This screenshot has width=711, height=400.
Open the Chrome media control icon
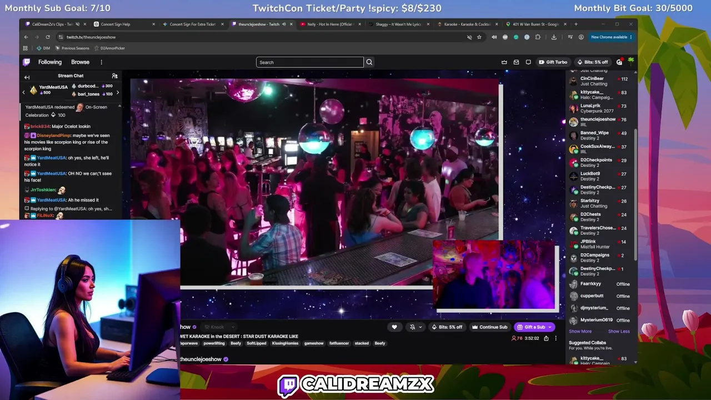[x=570, y=37]
